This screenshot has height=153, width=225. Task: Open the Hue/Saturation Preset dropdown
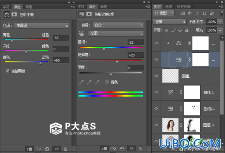click(x=118, y=25)
